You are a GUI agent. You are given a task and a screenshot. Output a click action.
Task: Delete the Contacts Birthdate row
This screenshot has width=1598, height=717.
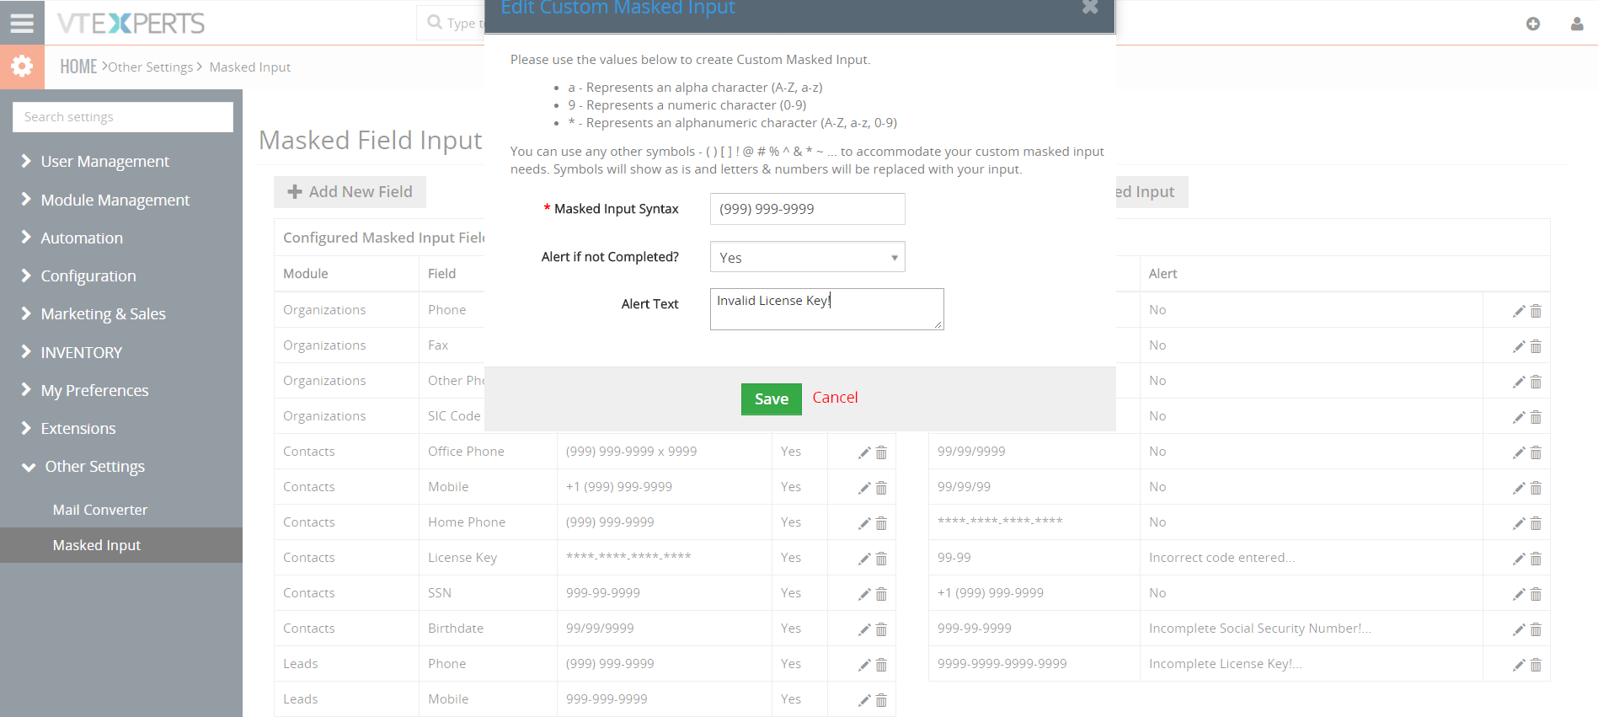pos(881,629)
